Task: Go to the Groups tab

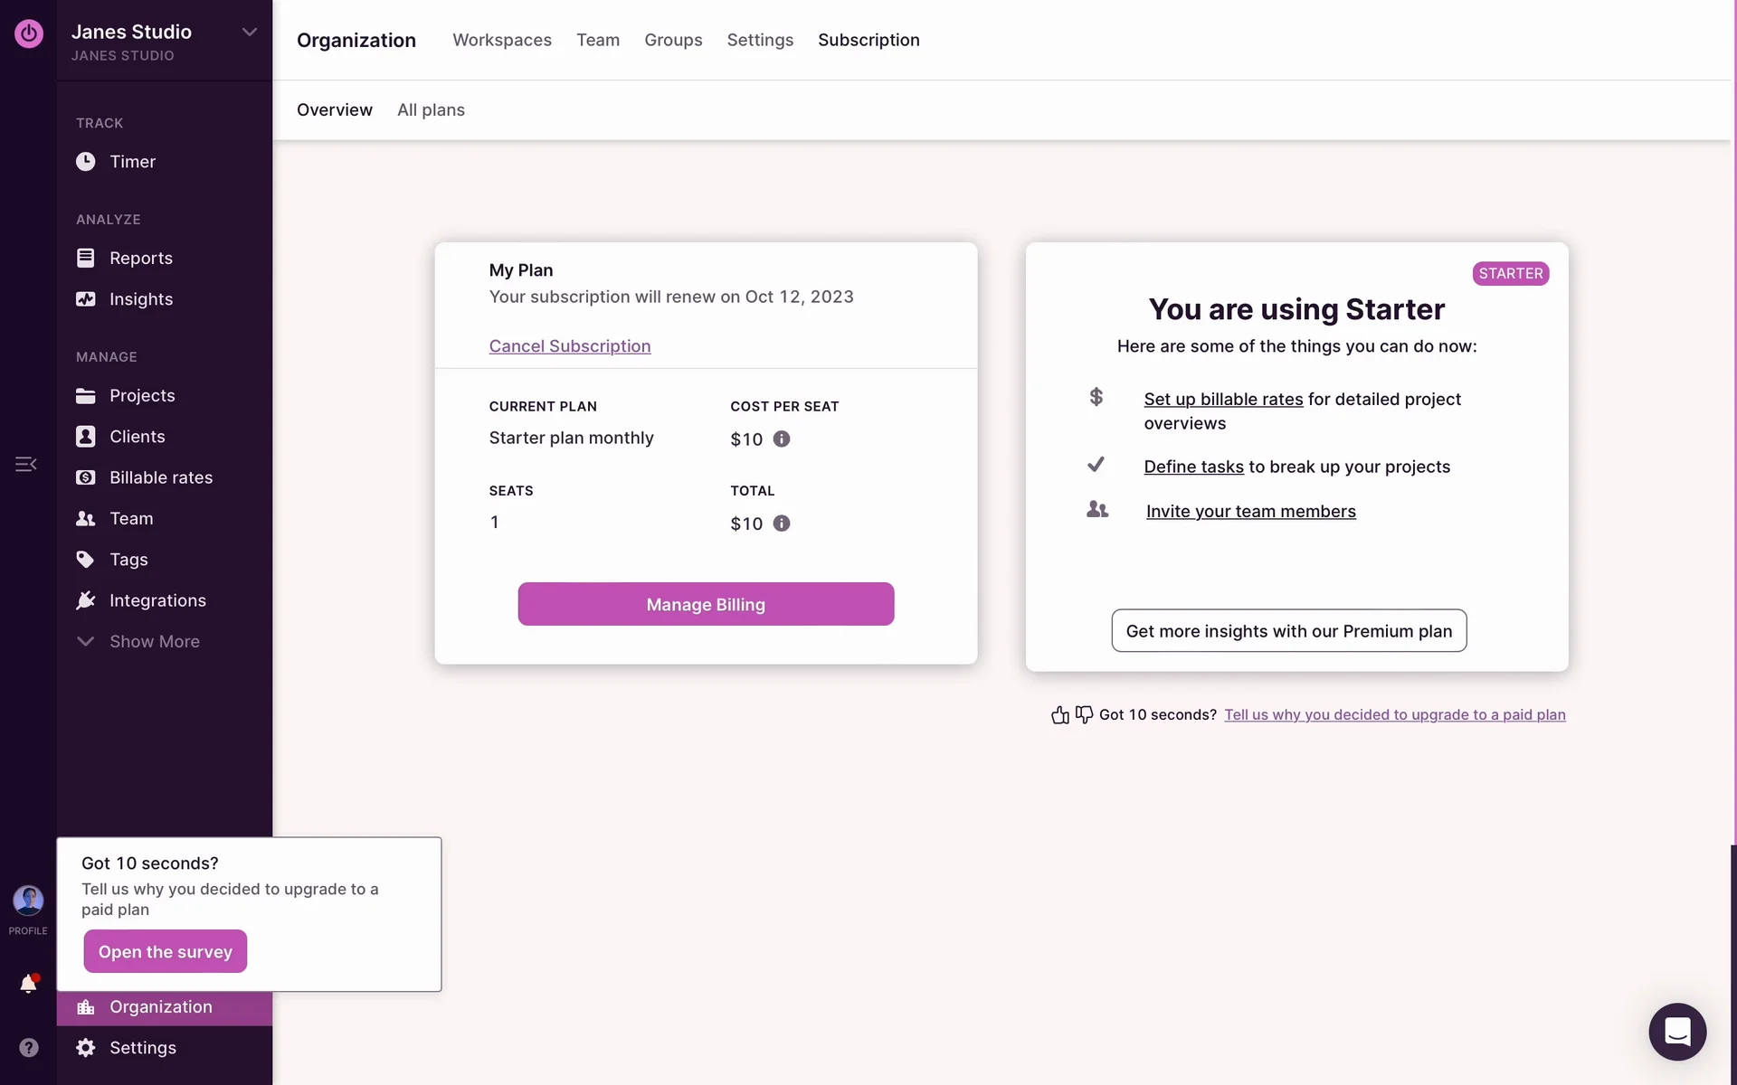Action: point(673,40)
